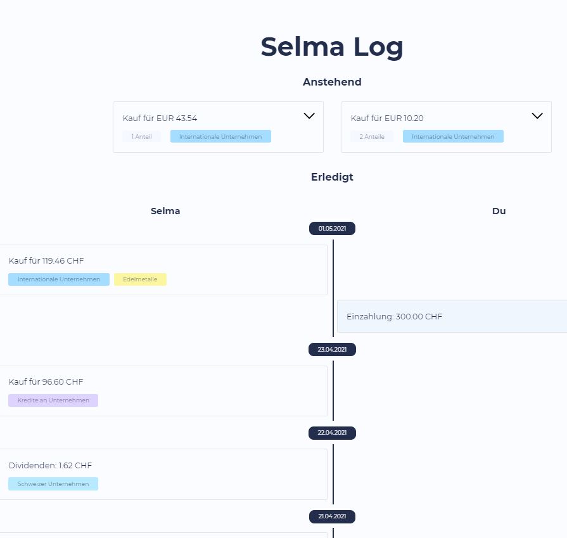
Task: Select the 01.05.2021 date marker
Action: 332,228
